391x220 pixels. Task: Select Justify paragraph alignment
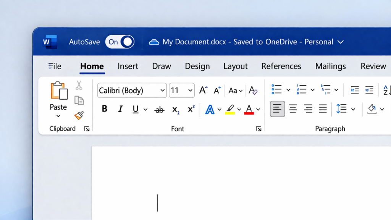coord(323,109)
